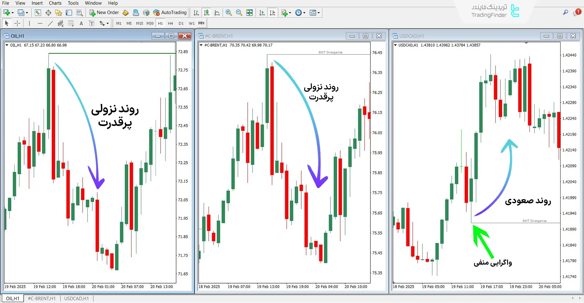
Task: Select the Trendline drawing tool
Action: click(x=50, y=23)
